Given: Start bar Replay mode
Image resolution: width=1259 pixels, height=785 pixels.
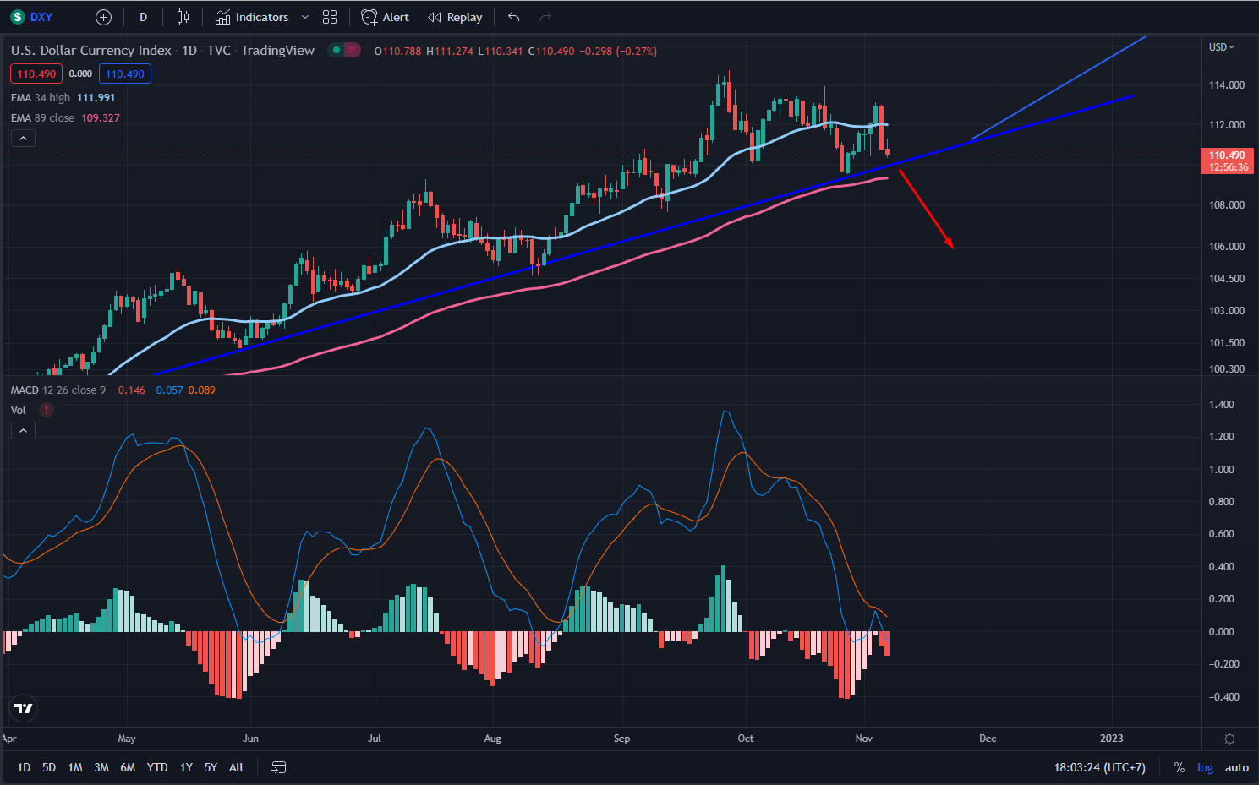Looking at the screenshot, I should (455, 17).
